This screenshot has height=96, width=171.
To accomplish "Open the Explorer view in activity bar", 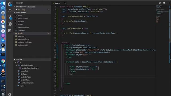I will [x=10, y=4].
